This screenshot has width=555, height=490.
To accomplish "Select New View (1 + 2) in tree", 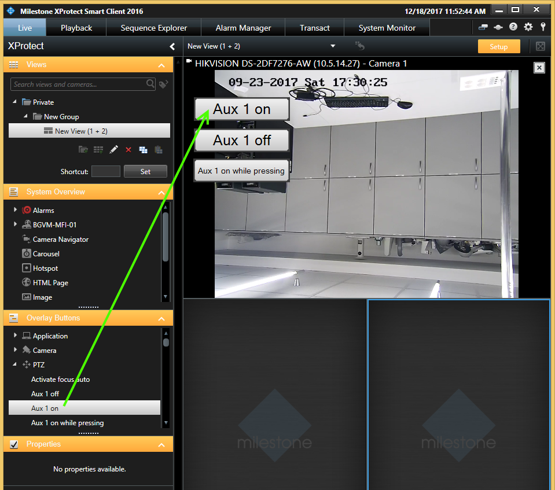I will tap(89, 131).
